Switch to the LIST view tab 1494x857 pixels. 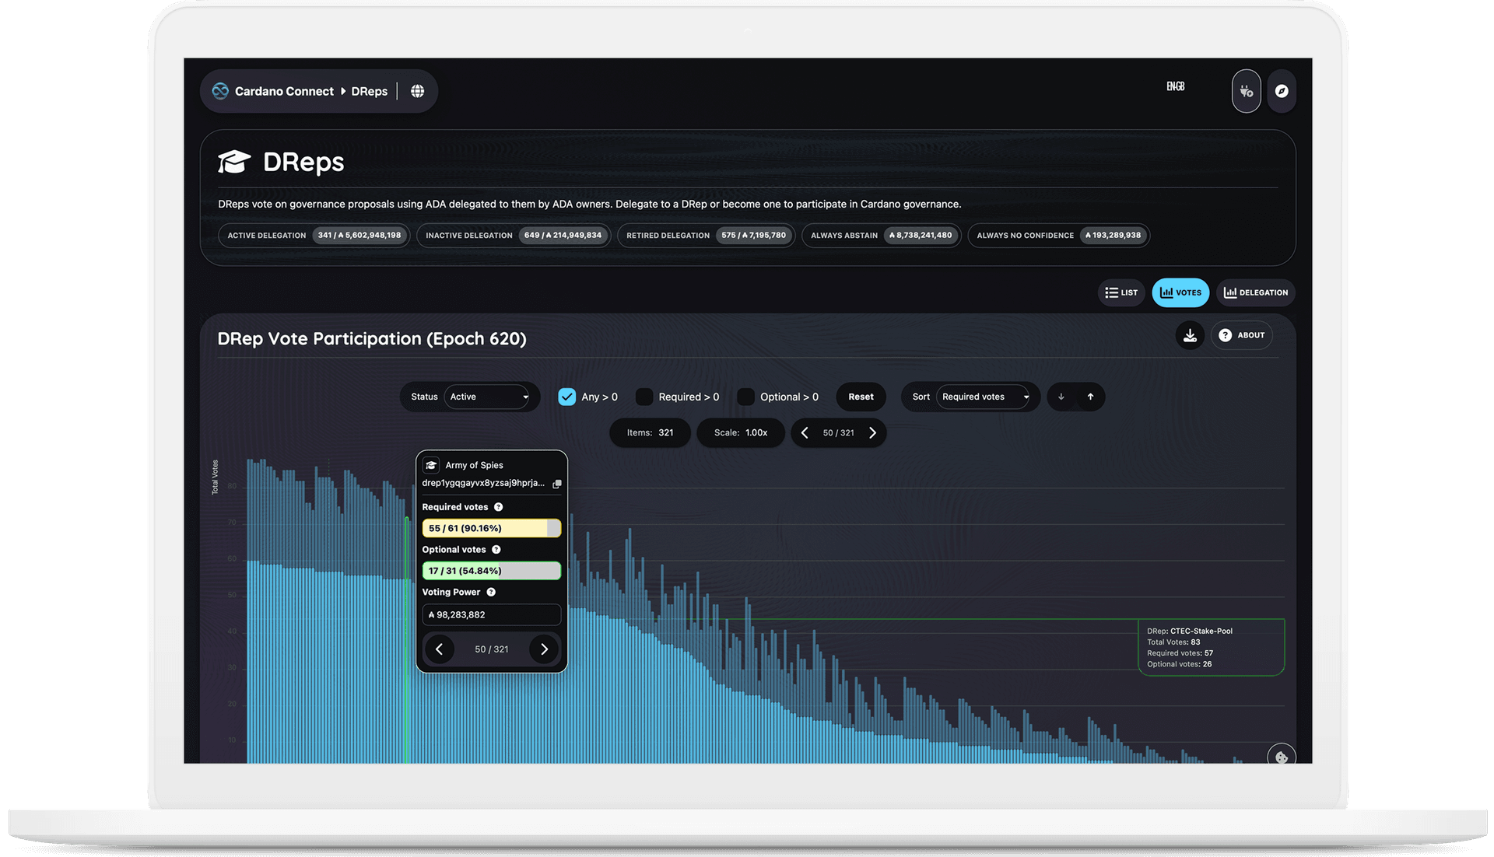point(1120,292)
